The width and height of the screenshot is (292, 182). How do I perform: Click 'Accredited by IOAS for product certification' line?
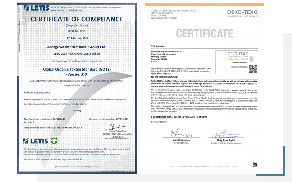click(53, 159)
